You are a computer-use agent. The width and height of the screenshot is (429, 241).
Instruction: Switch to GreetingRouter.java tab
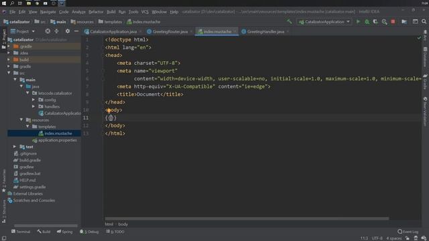click(170, 31)
